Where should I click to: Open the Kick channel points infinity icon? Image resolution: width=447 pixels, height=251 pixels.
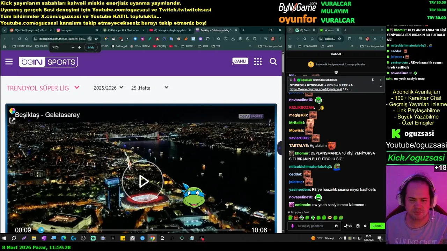(348, 226)
